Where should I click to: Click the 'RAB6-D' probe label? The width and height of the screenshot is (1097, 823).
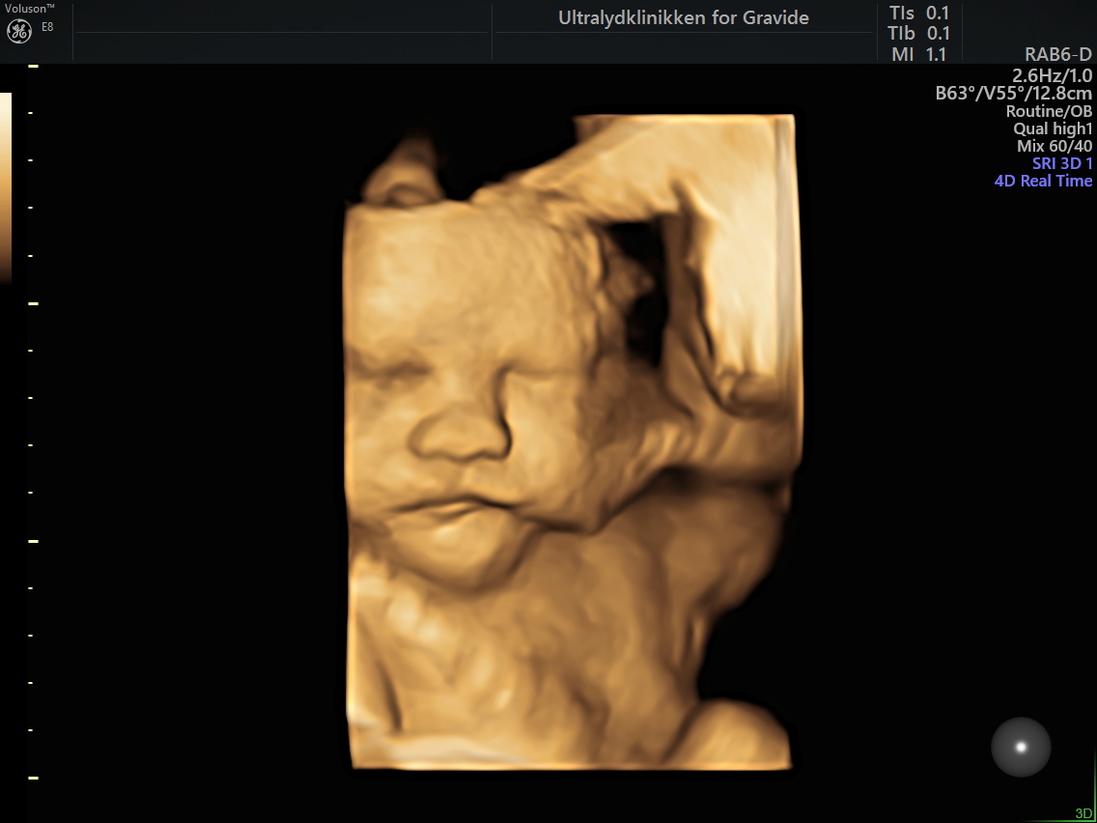pos(1057,55)
